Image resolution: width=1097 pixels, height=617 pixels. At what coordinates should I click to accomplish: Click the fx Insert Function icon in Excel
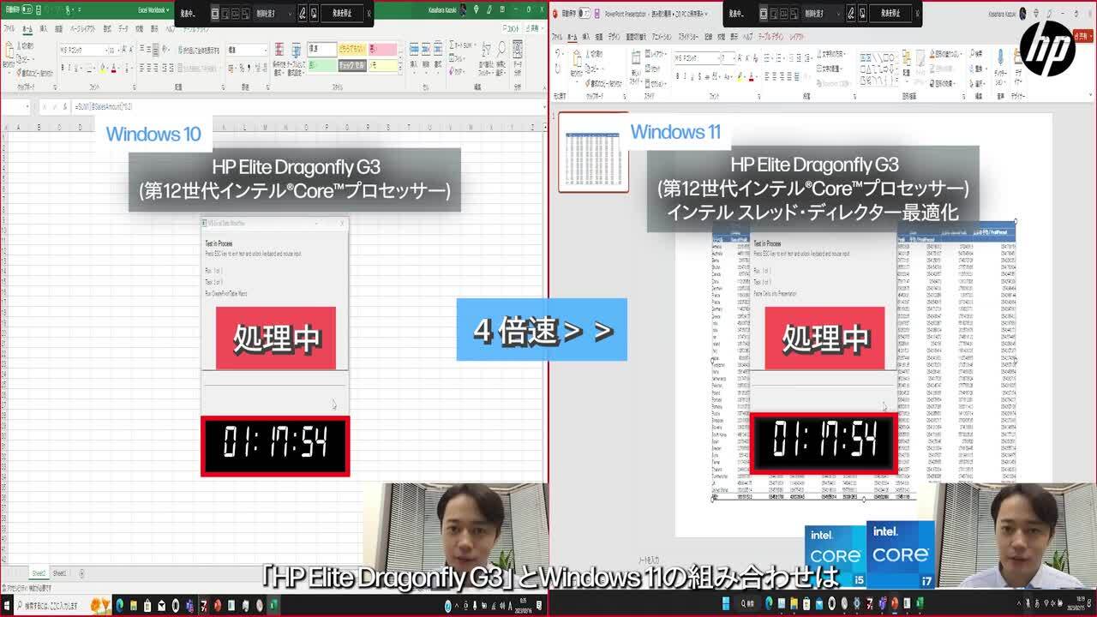tap(65, 105)
